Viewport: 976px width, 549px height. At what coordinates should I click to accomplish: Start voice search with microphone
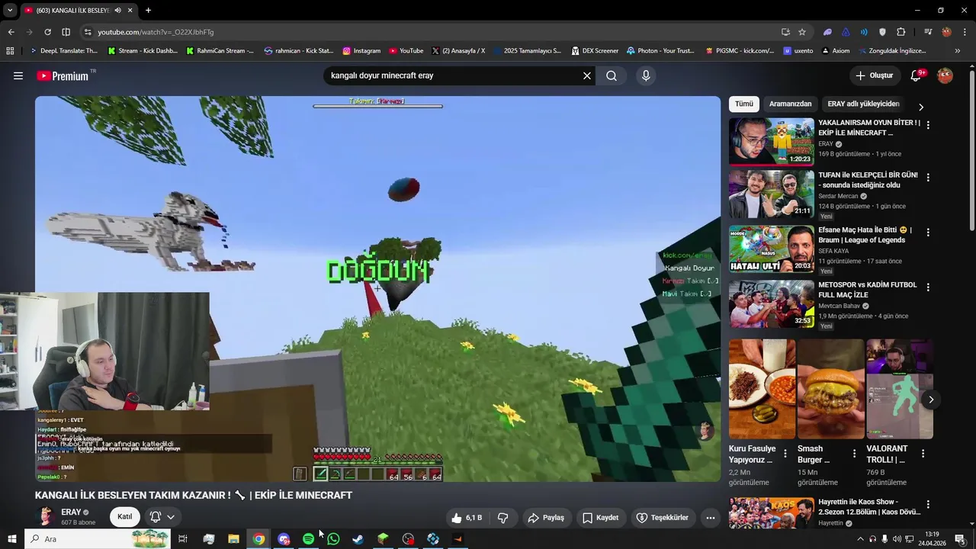tap(646, 75)
